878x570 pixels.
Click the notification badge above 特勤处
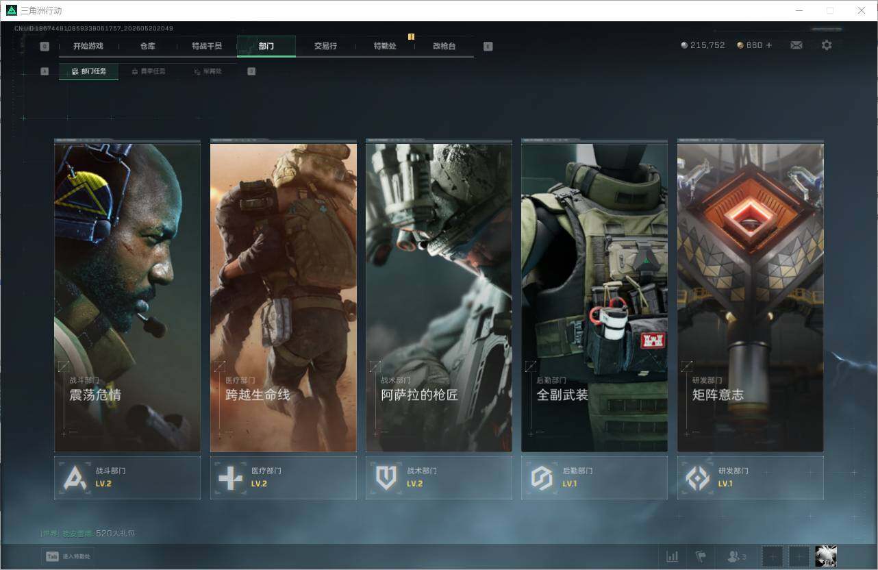coord(411,36)
